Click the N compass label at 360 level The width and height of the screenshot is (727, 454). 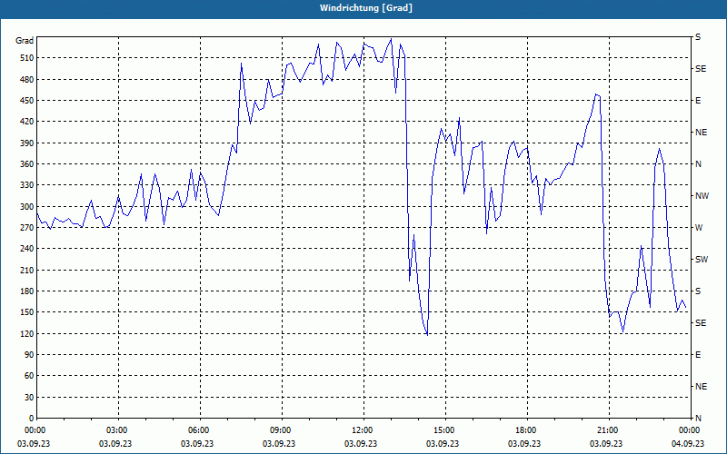(698, 164)
